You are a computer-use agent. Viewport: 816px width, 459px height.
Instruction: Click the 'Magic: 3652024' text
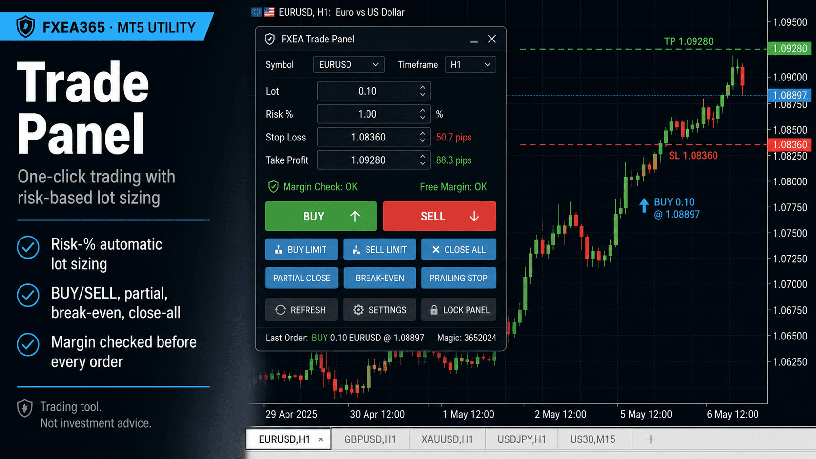point(467,338)
